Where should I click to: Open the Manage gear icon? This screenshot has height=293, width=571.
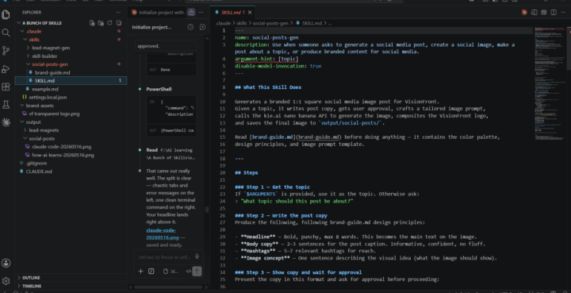point(6,280)
